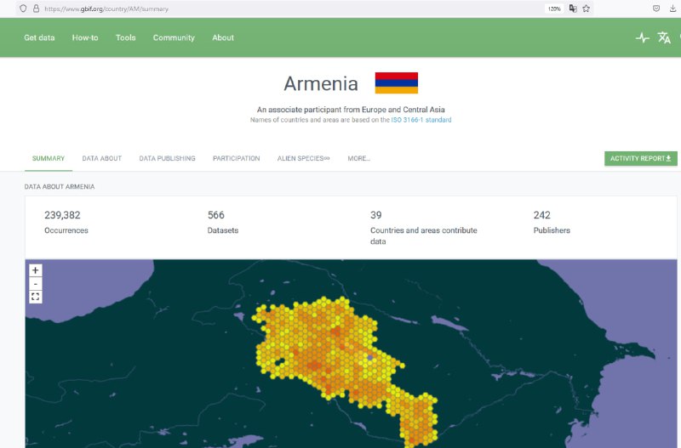Image resolution: width=681 pixels, height=448 pixels.
Task: Open the About menu
Action: [x=223, y=37]
